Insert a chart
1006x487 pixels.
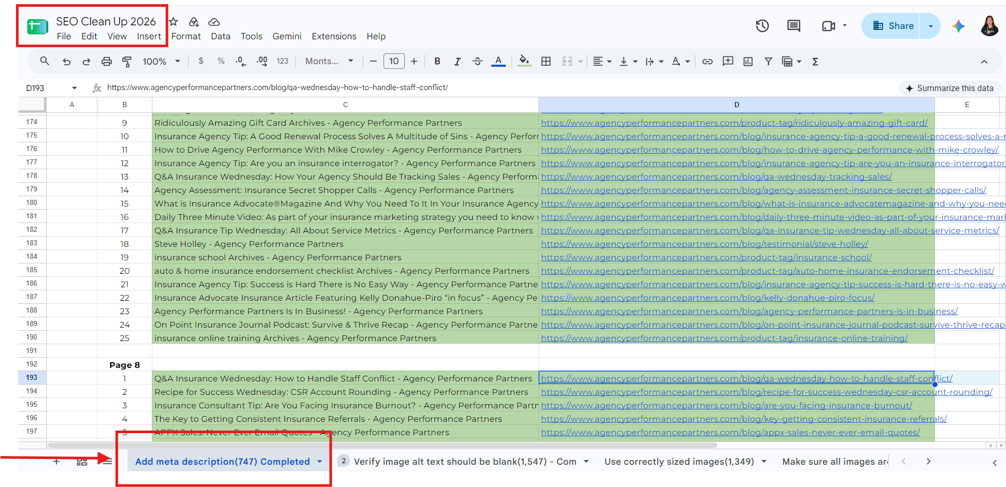(748, 62)
